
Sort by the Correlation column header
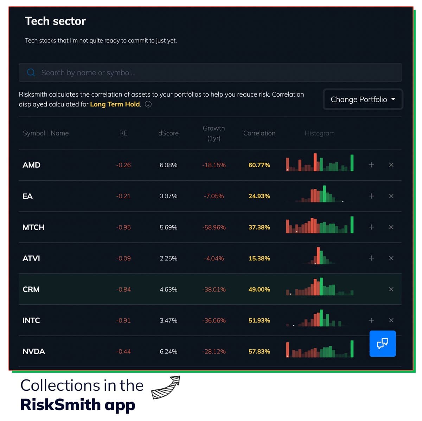pos(259,133)
